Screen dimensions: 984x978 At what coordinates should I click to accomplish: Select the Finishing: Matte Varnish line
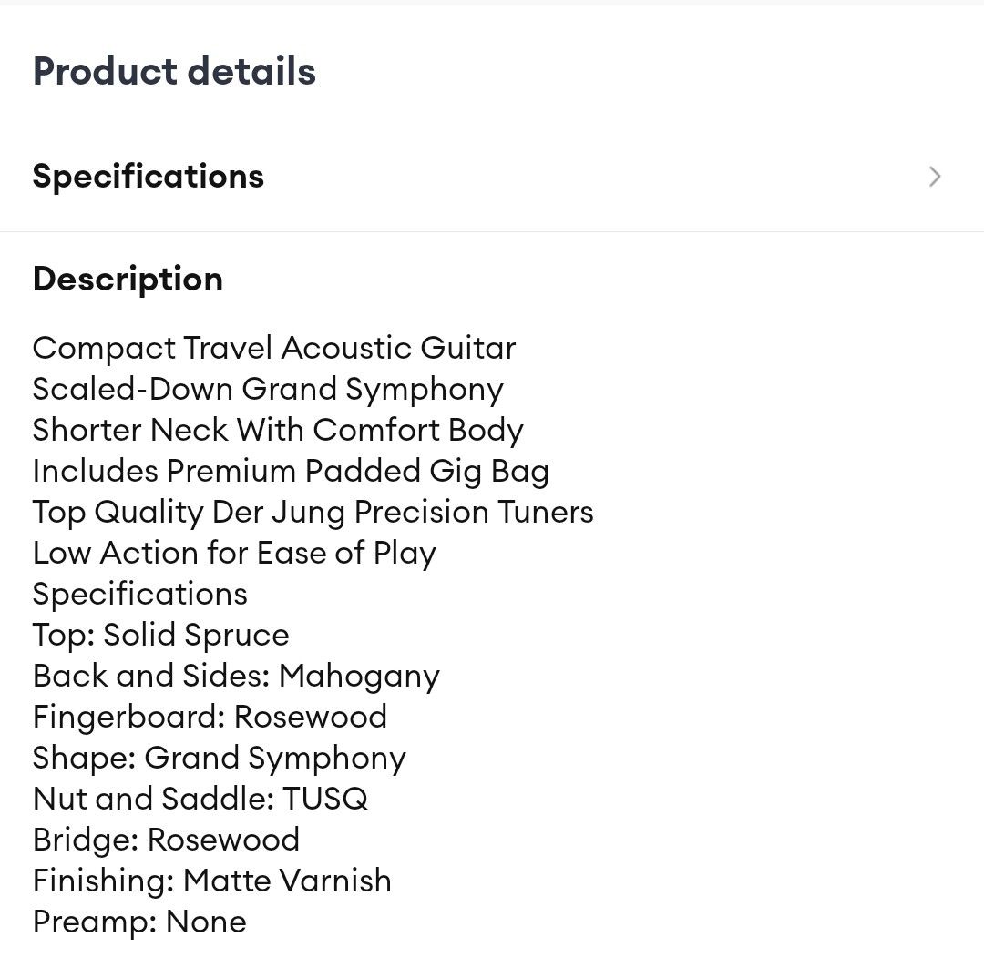(x=211, y=881)
